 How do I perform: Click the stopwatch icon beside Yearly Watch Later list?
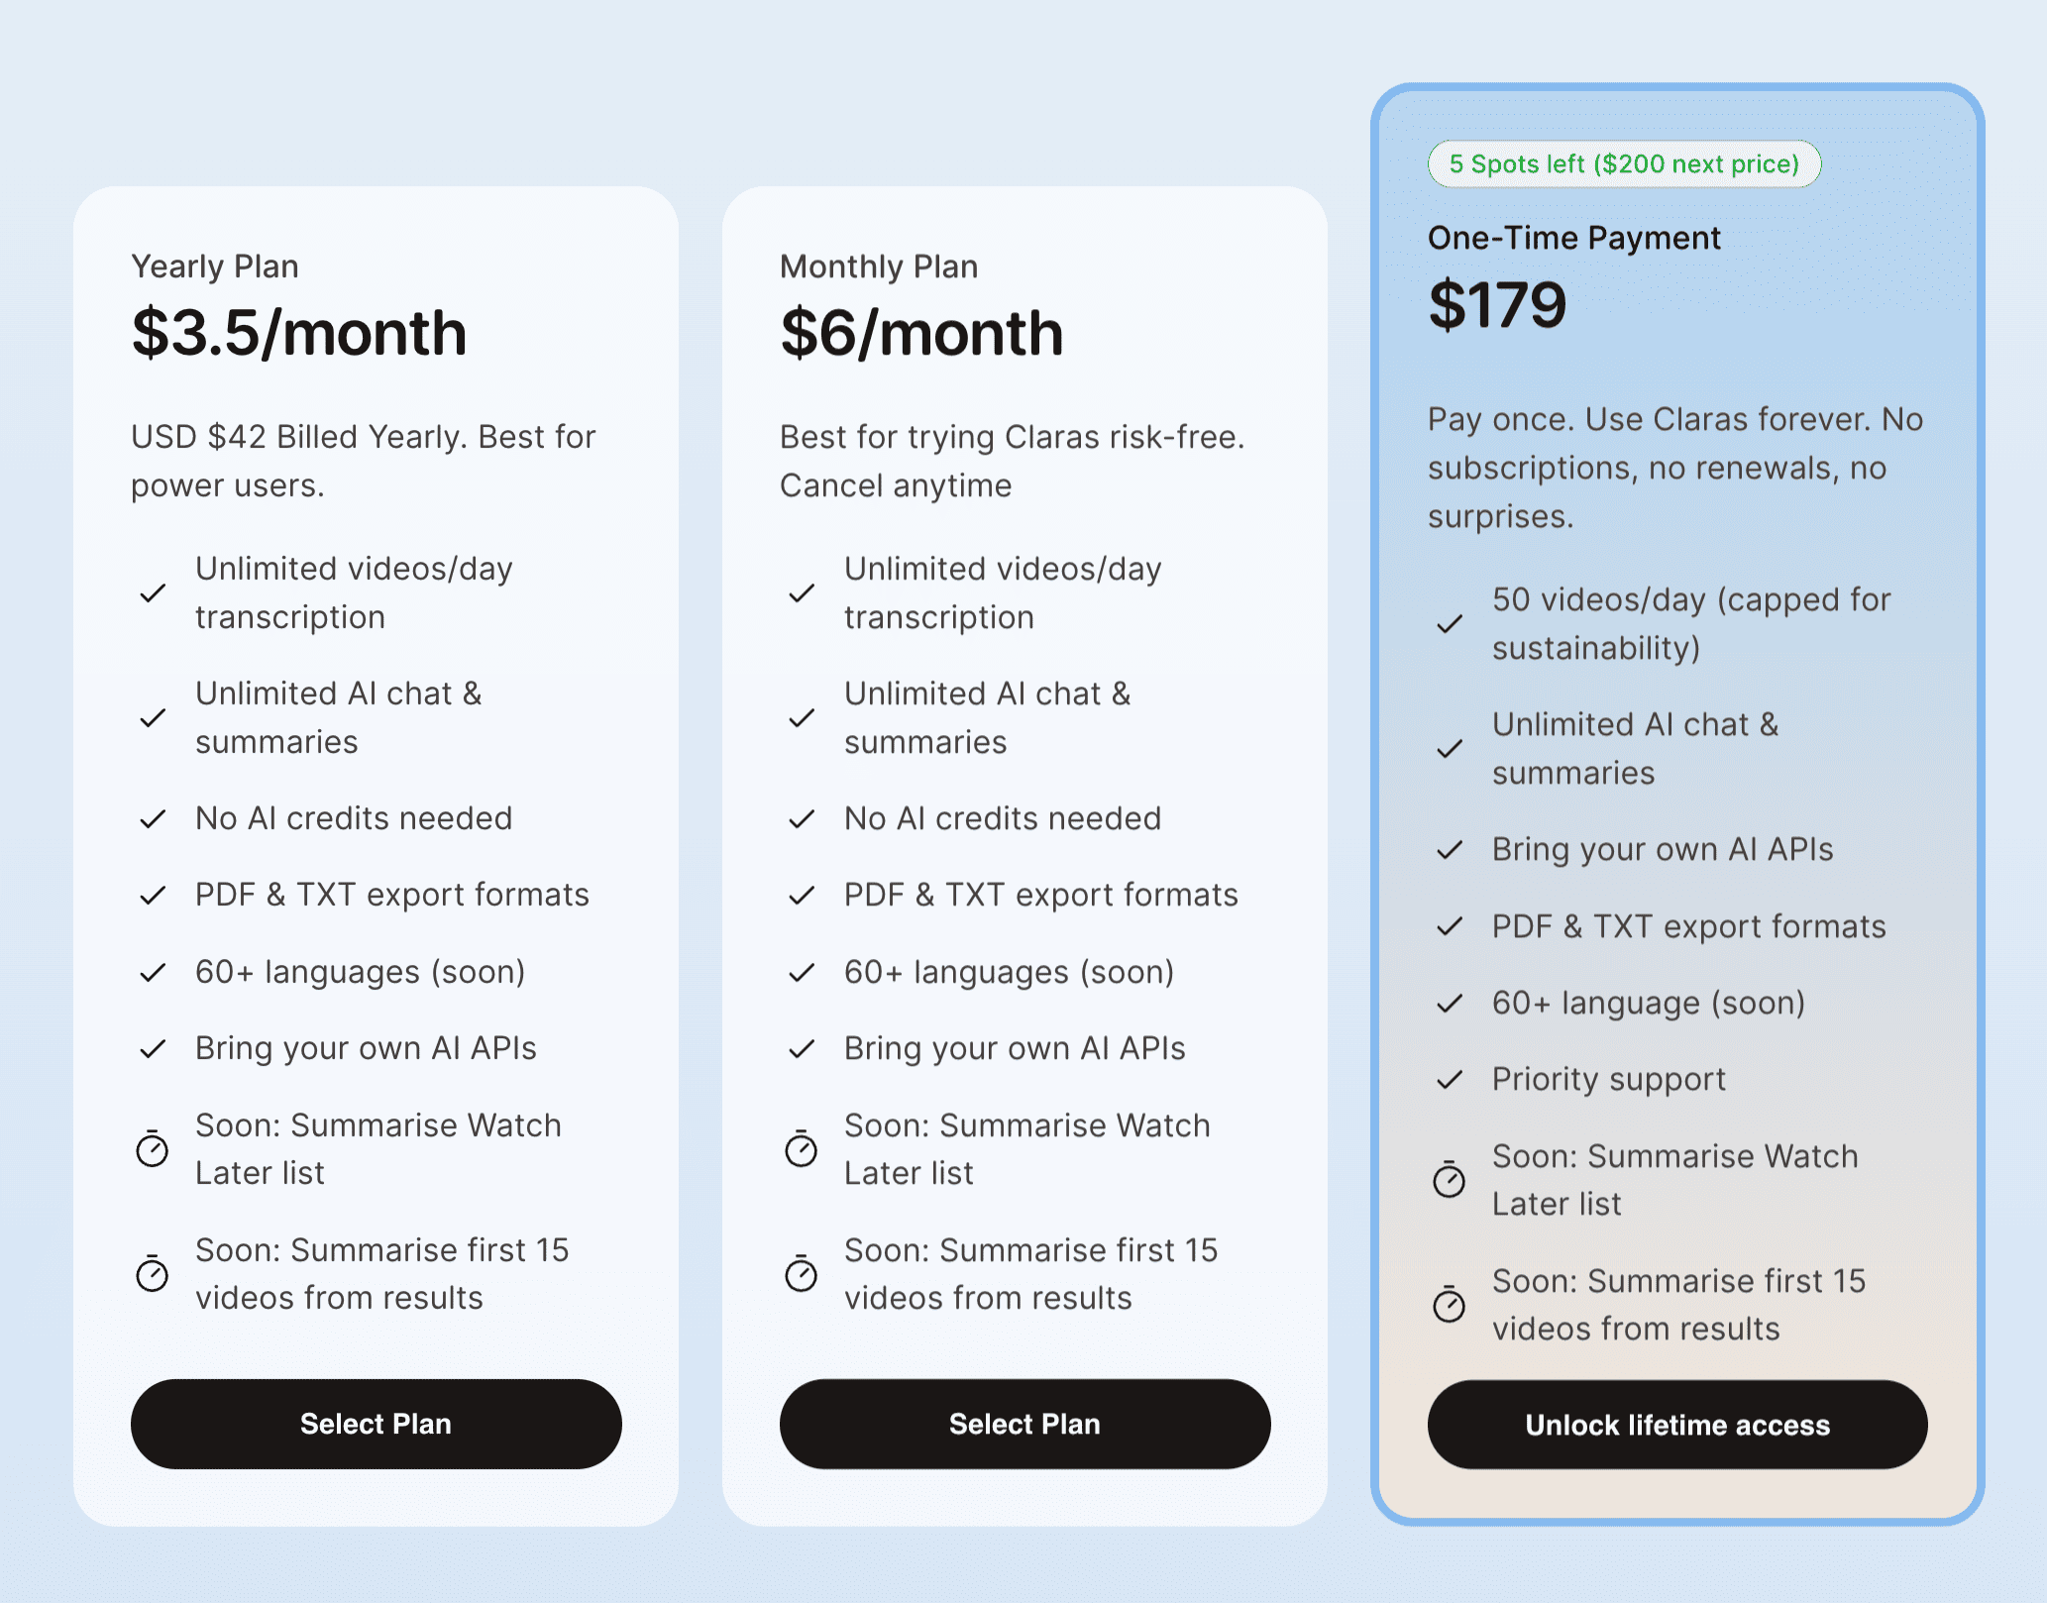pyautogui.click(x=152, y=1149)
